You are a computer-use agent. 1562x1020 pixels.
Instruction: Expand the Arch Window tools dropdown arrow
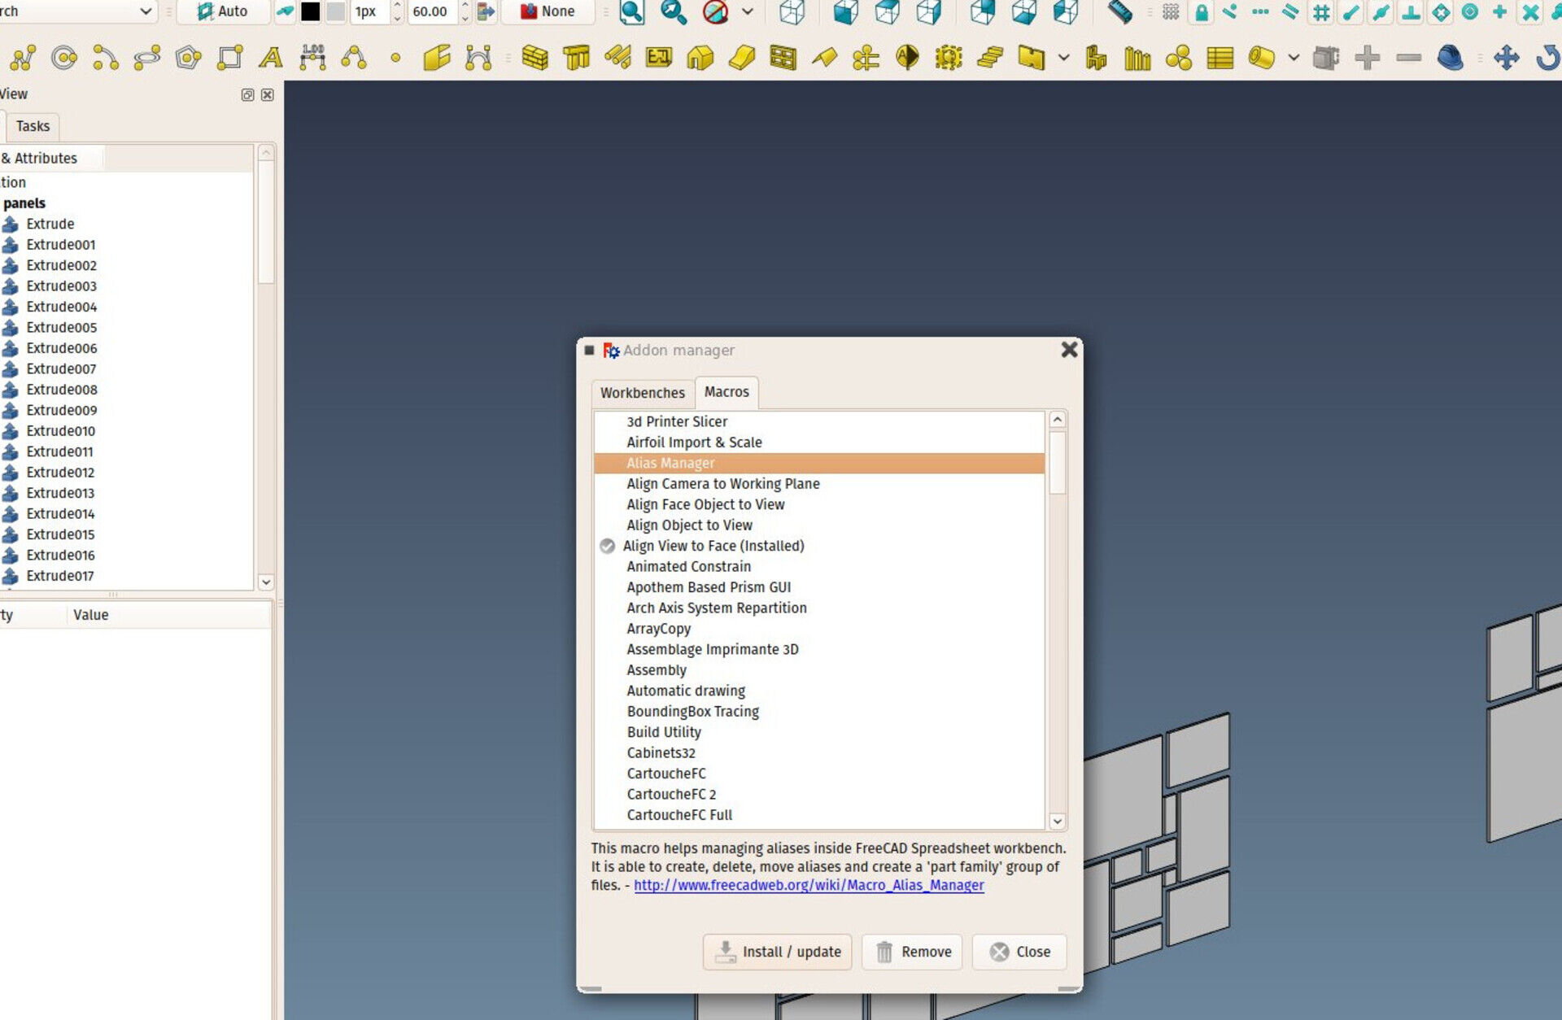click(x=1063, y=58)
